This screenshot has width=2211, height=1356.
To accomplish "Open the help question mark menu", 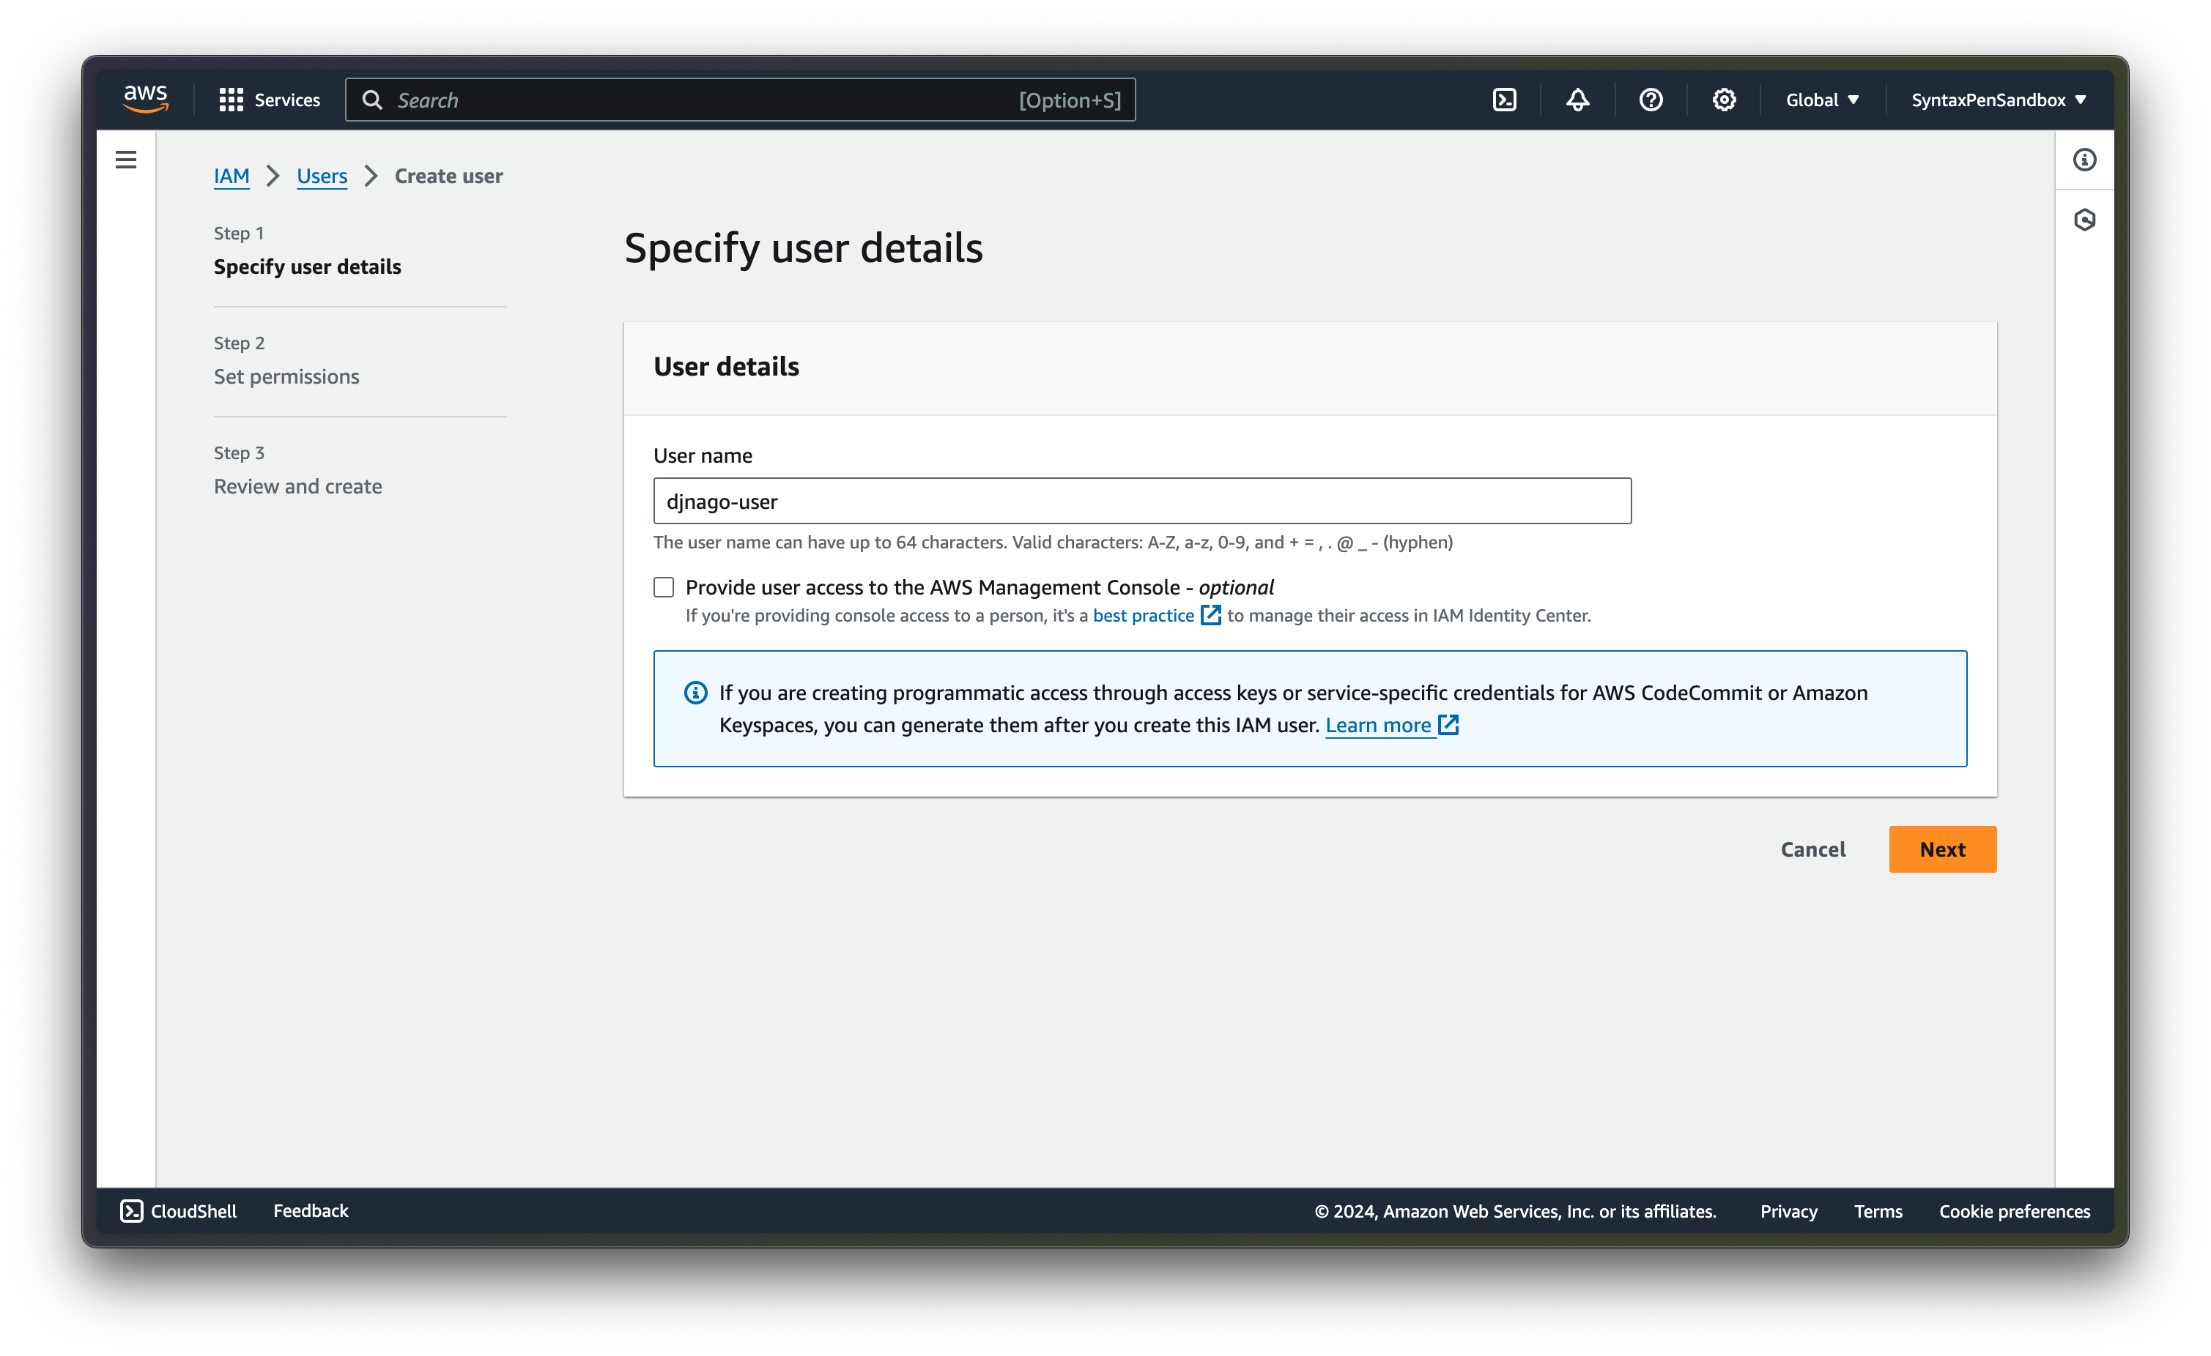I will (1650, 100).
